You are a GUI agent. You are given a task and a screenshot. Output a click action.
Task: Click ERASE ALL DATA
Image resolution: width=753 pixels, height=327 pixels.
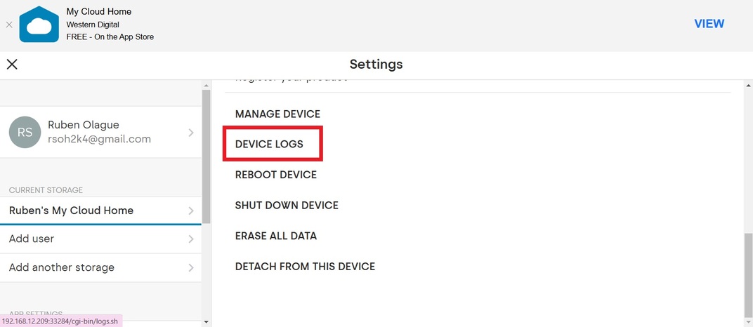coord(275,236)
